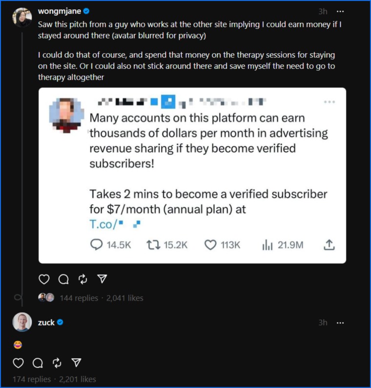View wongmjane's profile picture
This screenshot has height=388, width=371.
tap(22, 17)
